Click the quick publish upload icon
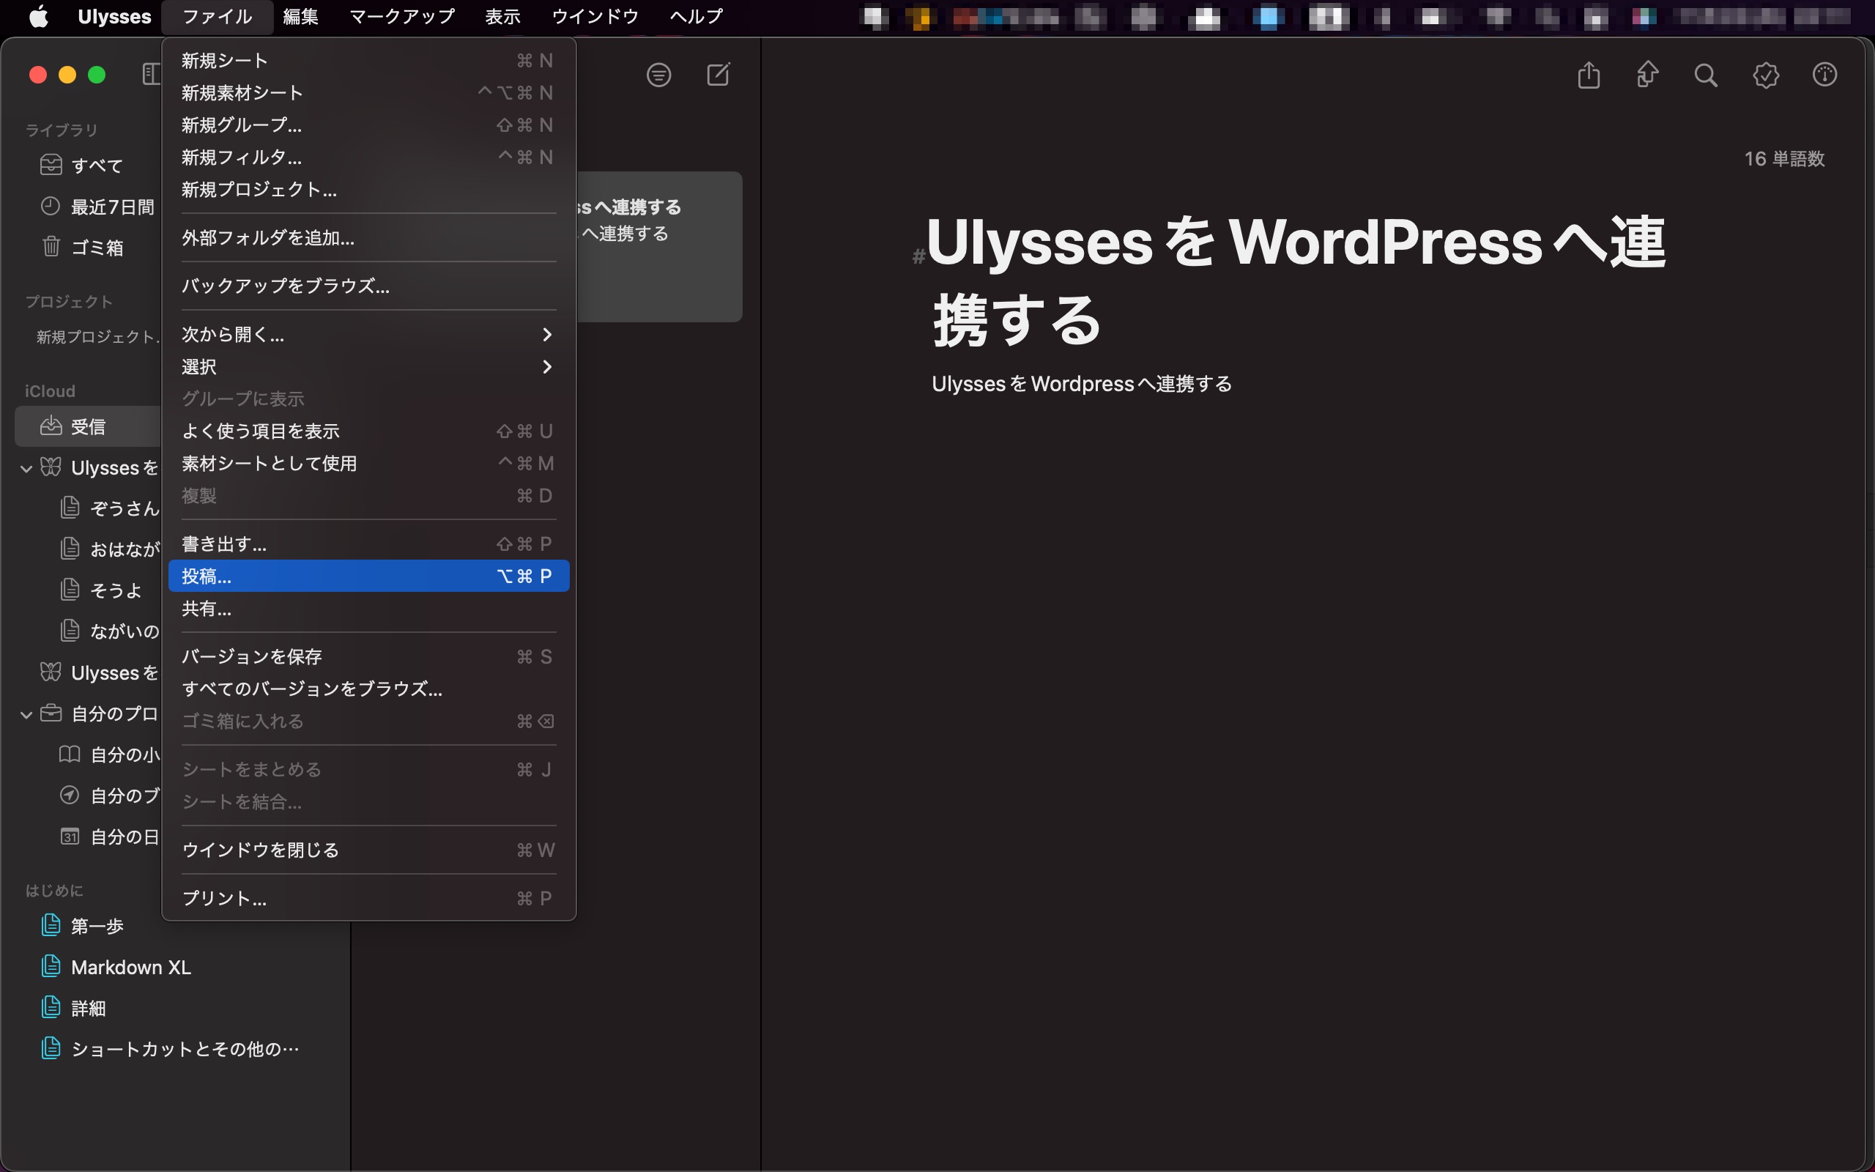 pyautogui.click(x=1647, y=75)
